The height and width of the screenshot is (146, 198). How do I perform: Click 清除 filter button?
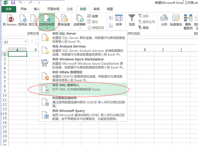143,16
